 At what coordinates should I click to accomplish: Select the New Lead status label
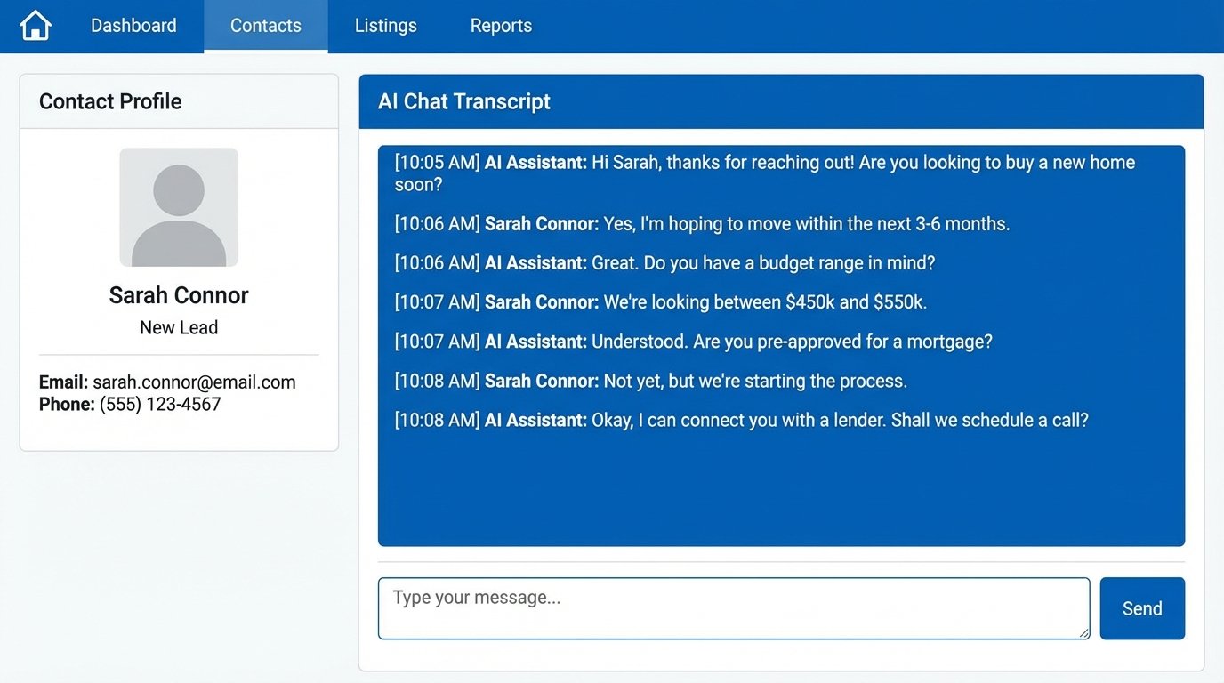[x=178, y=327]
